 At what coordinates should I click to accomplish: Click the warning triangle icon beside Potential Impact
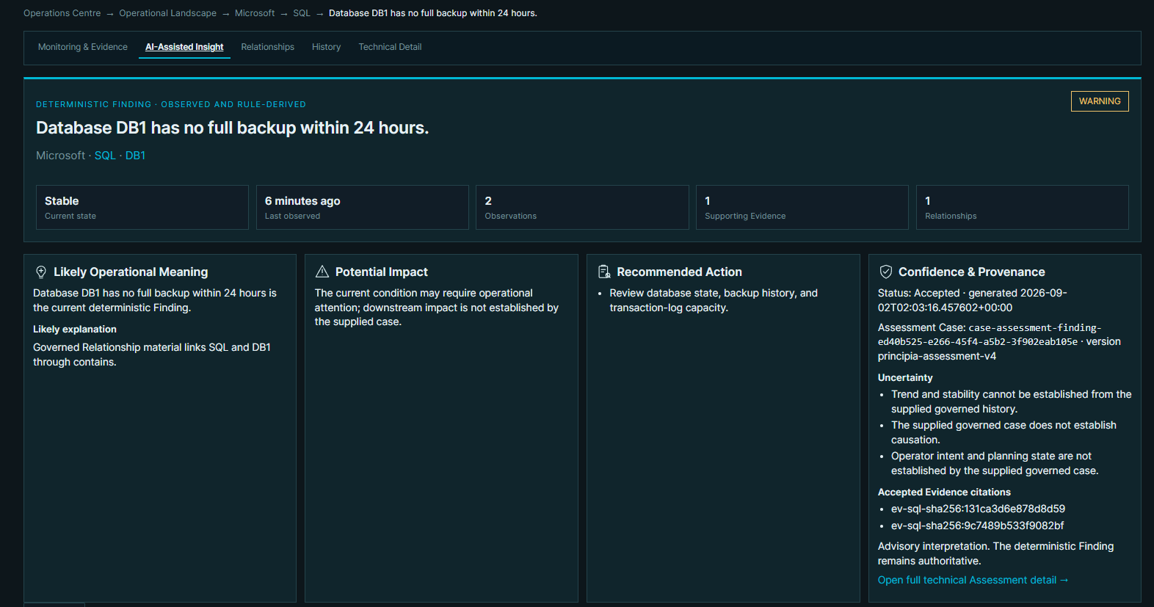pyautogui.click(x=322, y=272)
